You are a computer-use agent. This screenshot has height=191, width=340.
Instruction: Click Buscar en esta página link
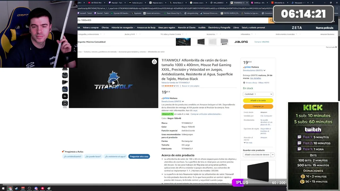click(190, 86)
